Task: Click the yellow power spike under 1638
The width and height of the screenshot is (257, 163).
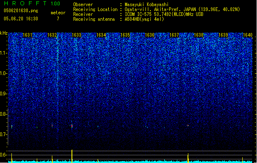Action: tap(188, 158)
